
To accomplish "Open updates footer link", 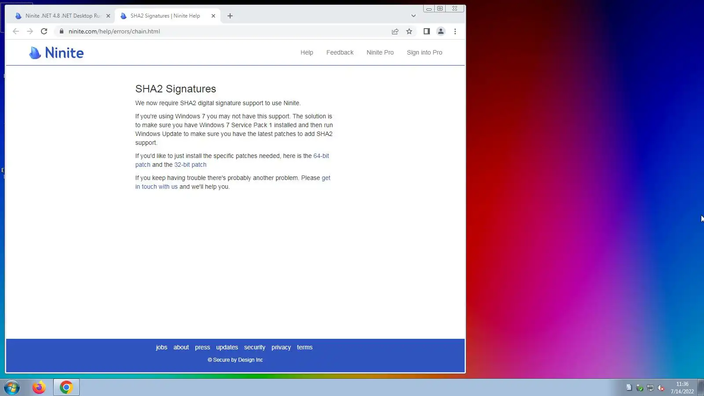I will 227,347.
